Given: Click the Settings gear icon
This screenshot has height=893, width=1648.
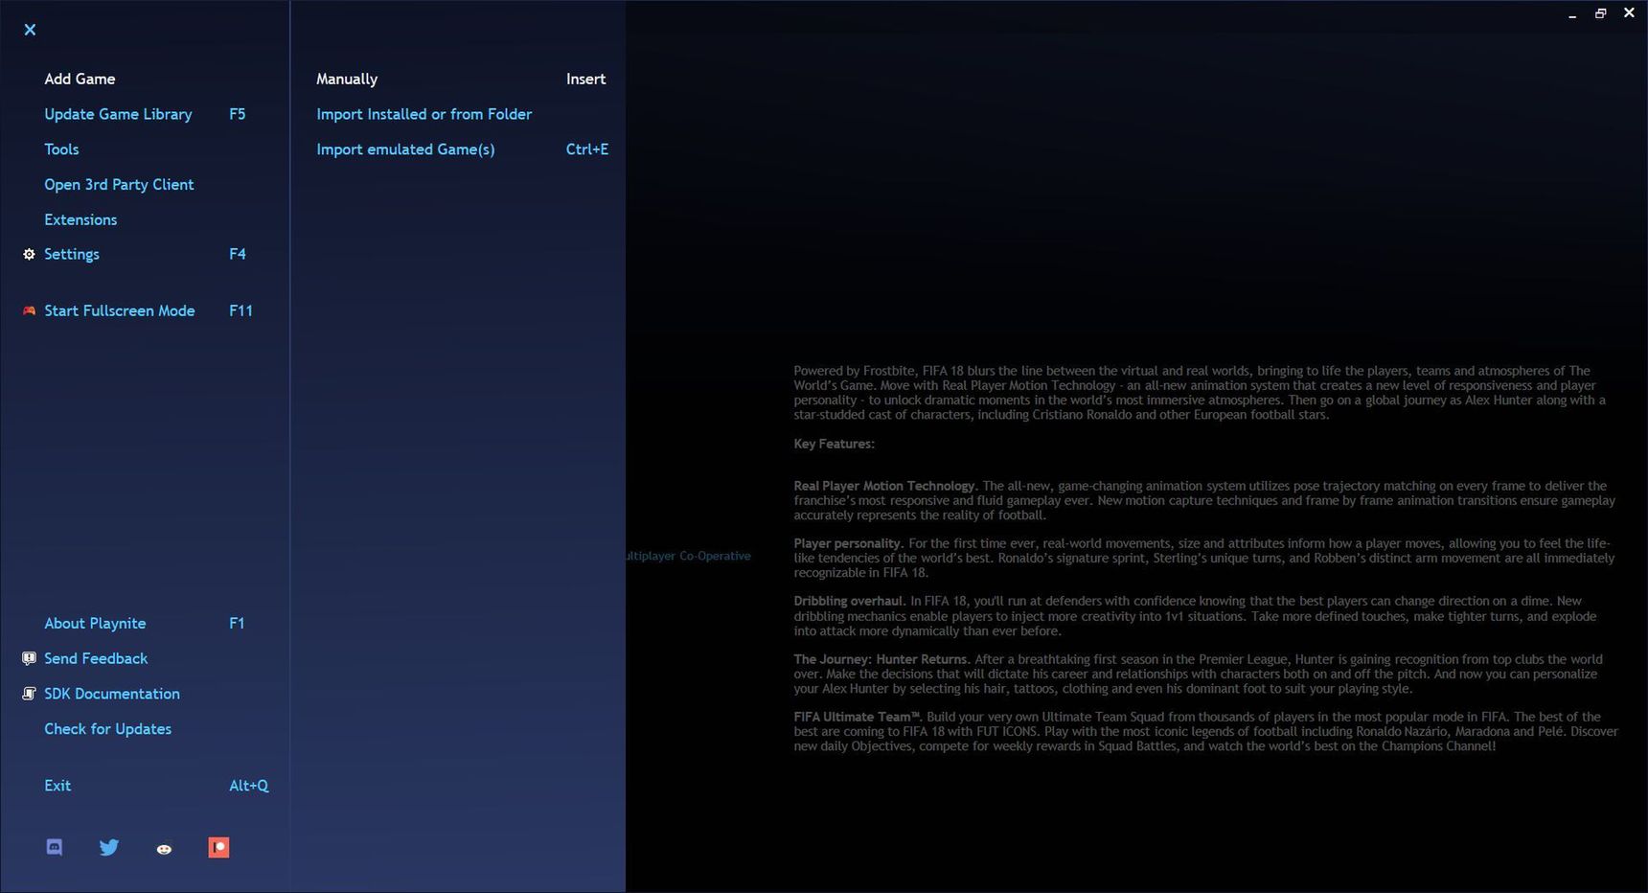Looking at the screenshot, I should 29,254.
